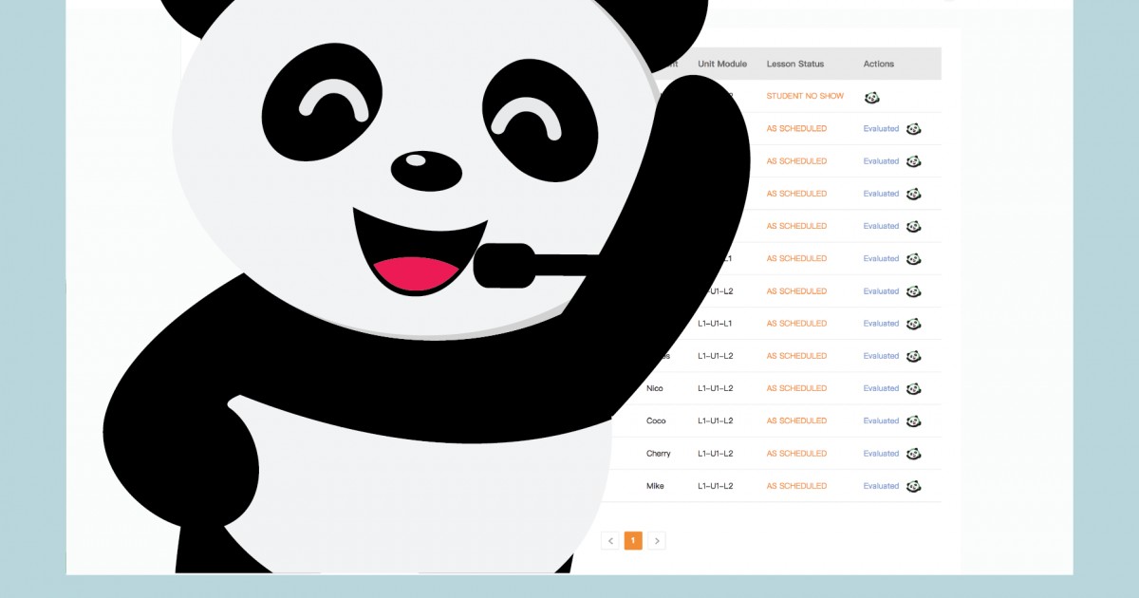Click the panda icon in Coco's row
This screenshot has width=1139, height=598.
[913, 421]
